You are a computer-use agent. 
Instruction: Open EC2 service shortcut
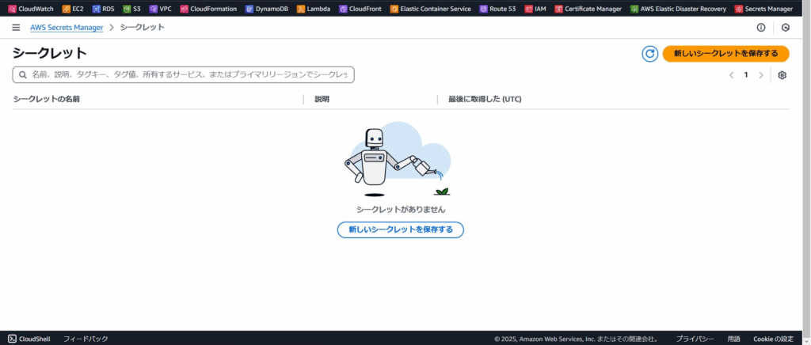tap(72, 9)
